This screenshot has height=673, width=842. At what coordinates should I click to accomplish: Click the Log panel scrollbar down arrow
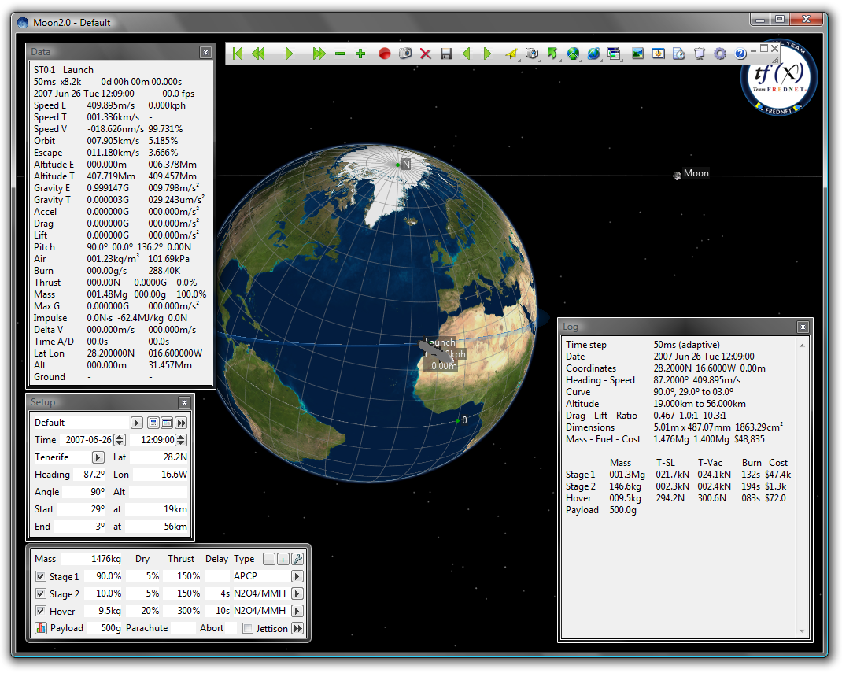(802, 630)
